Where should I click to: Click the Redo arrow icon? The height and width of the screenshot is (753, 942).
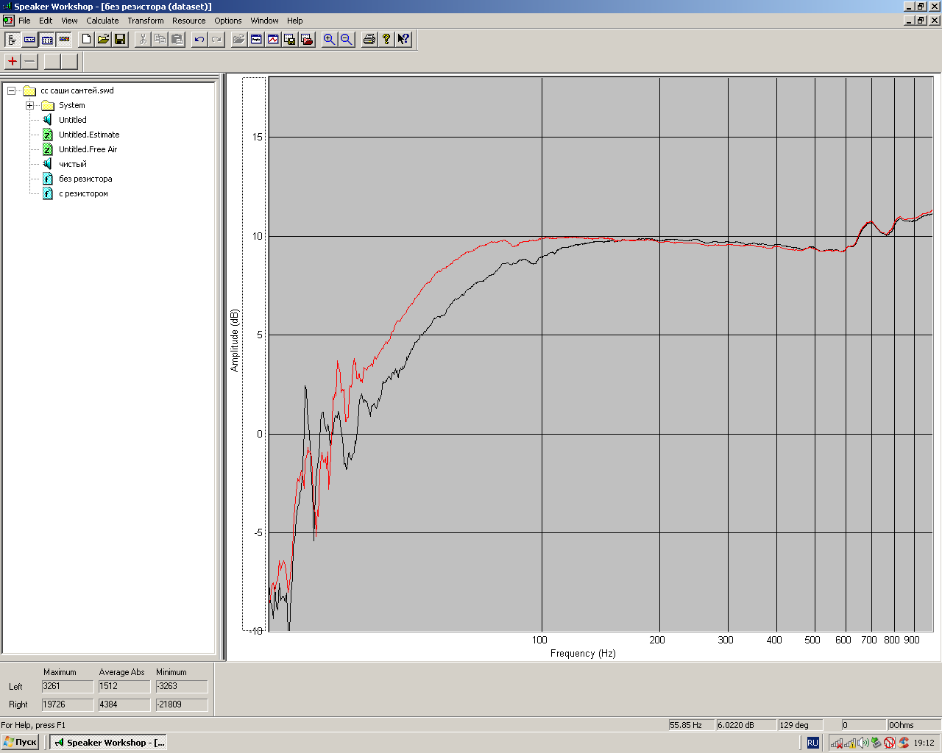[x=216, y=39]
